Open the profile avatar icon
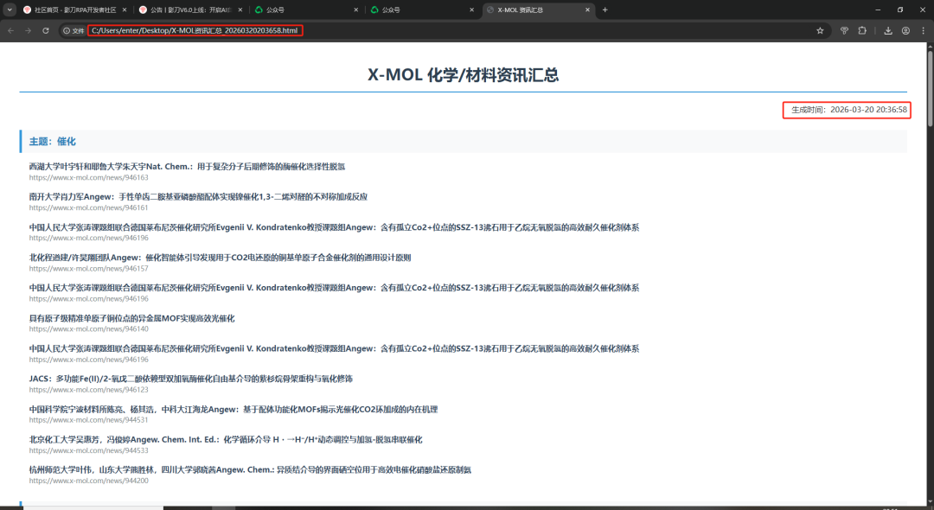The height and width of the screenshot is (510, 934). click(x=905, y=30)
